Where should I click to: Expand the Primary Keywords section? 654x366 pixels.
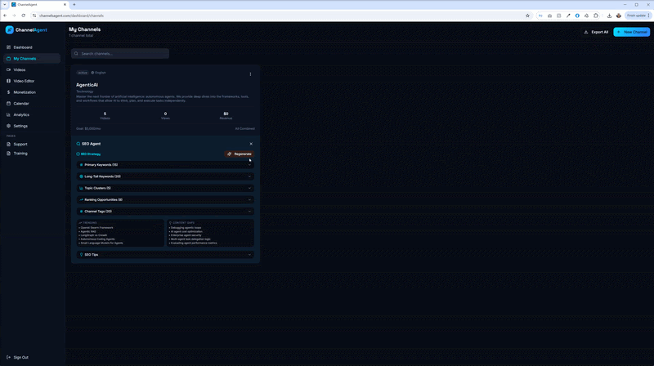point(165,165)
